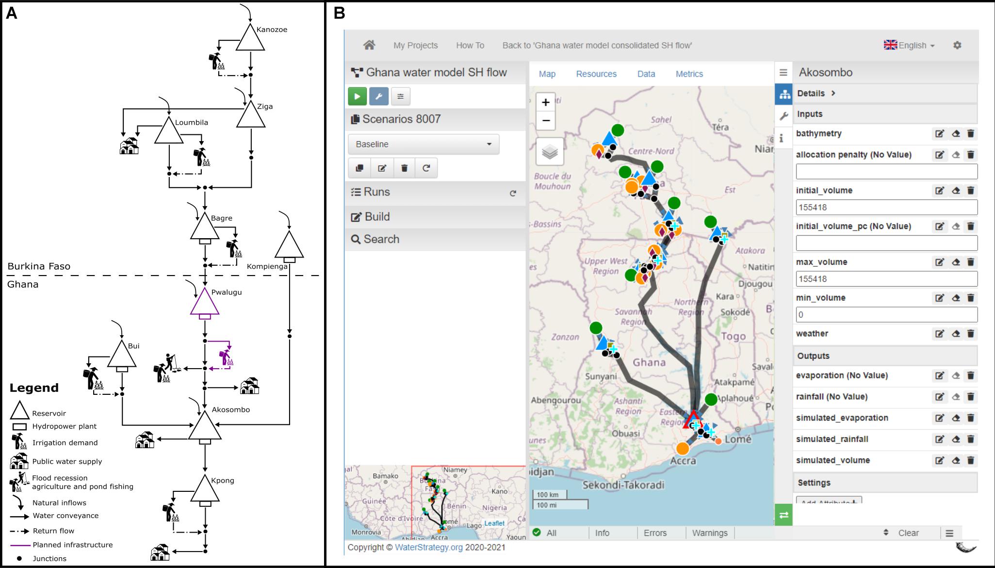Erase the min_volume value
Image resolution: width=995 pixels, height=568 pixels.
956,298
